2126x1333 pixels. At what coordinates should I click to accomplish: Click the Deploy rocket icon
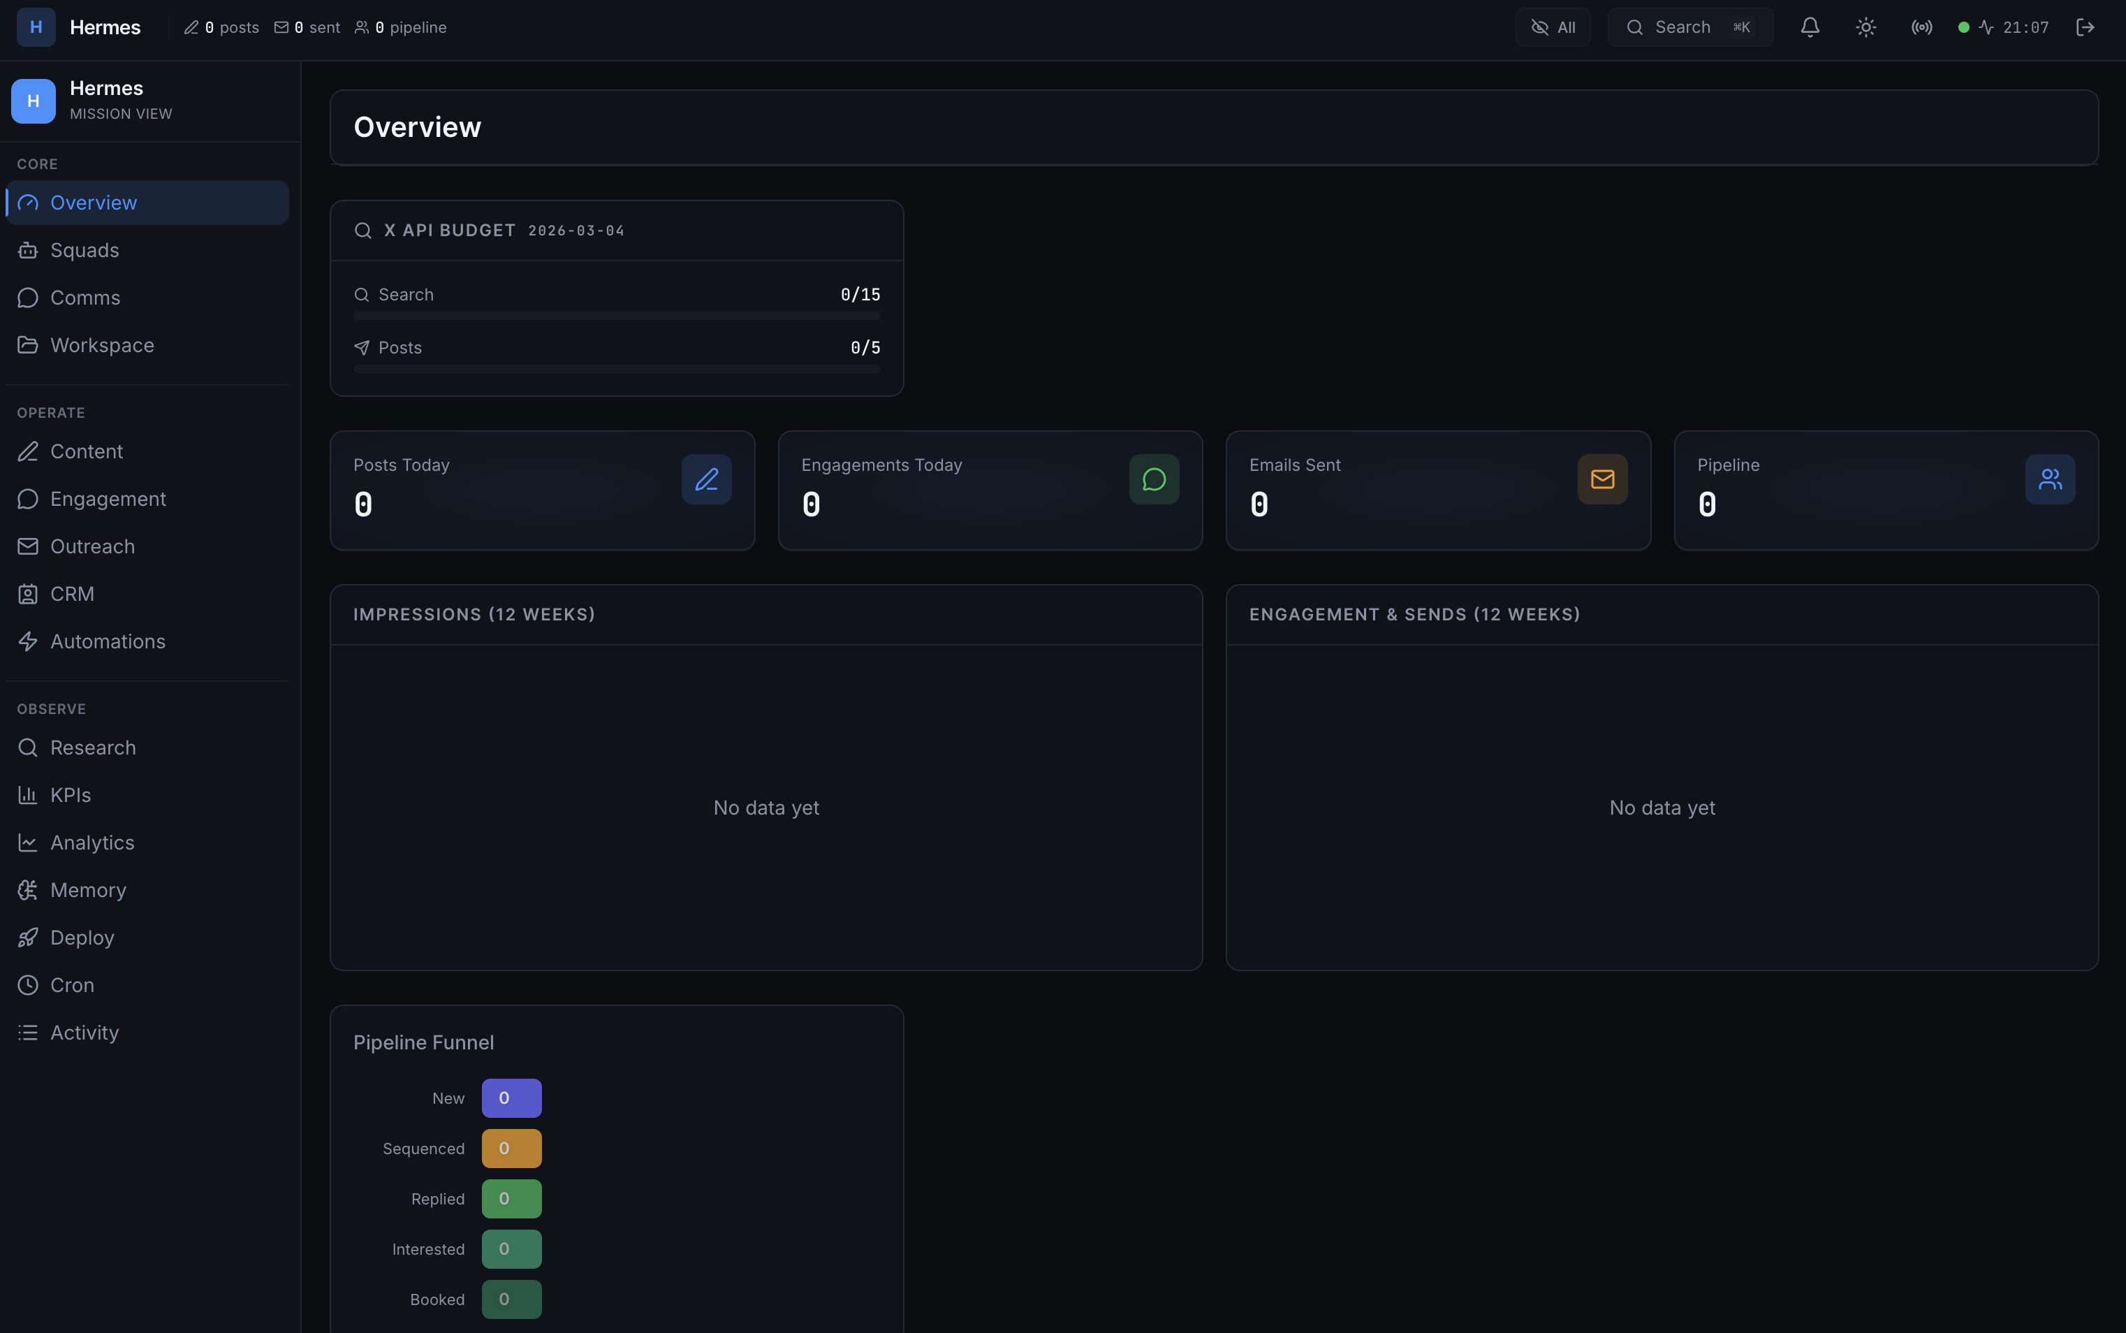[28, 938]
